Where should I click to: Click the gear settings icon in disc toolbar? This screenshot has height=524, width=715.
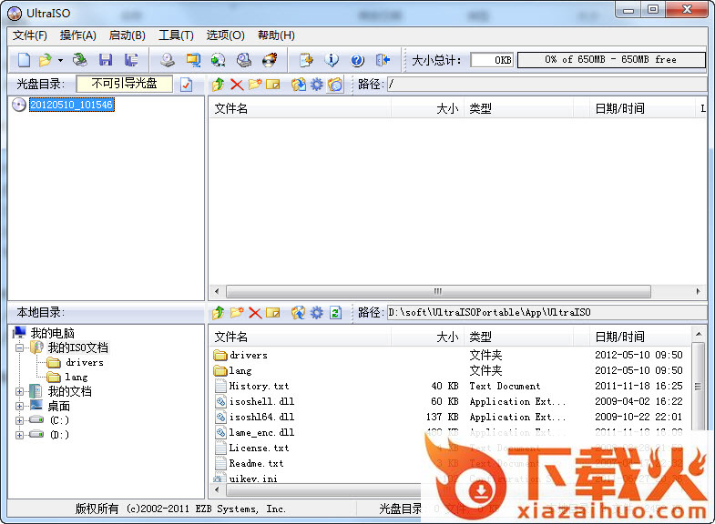(316, 85)
